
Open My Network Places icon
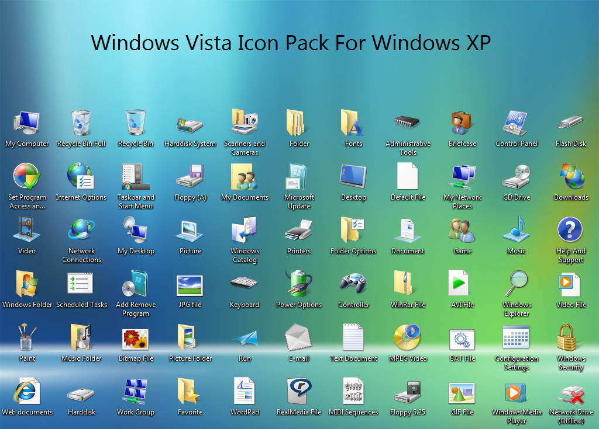(463, 177)
